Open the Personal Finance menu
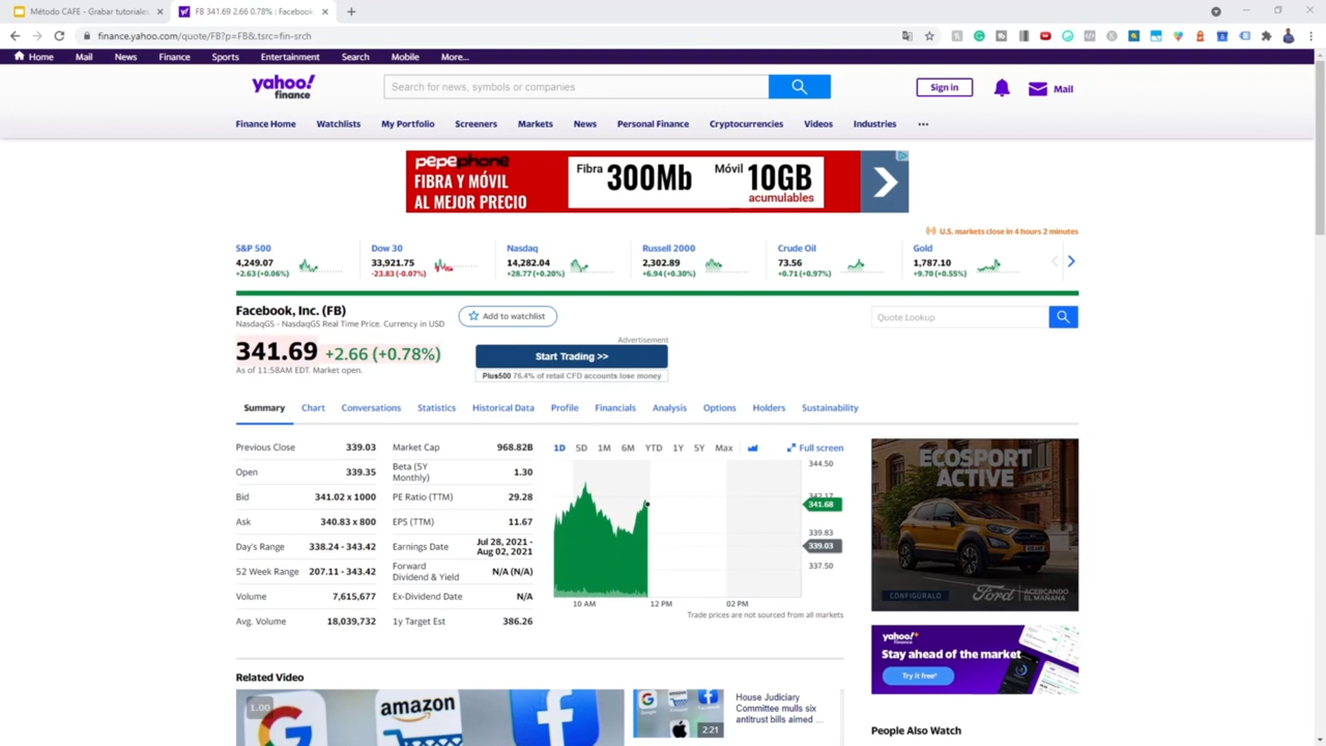The image size is (1326, 746). point(653,124)
